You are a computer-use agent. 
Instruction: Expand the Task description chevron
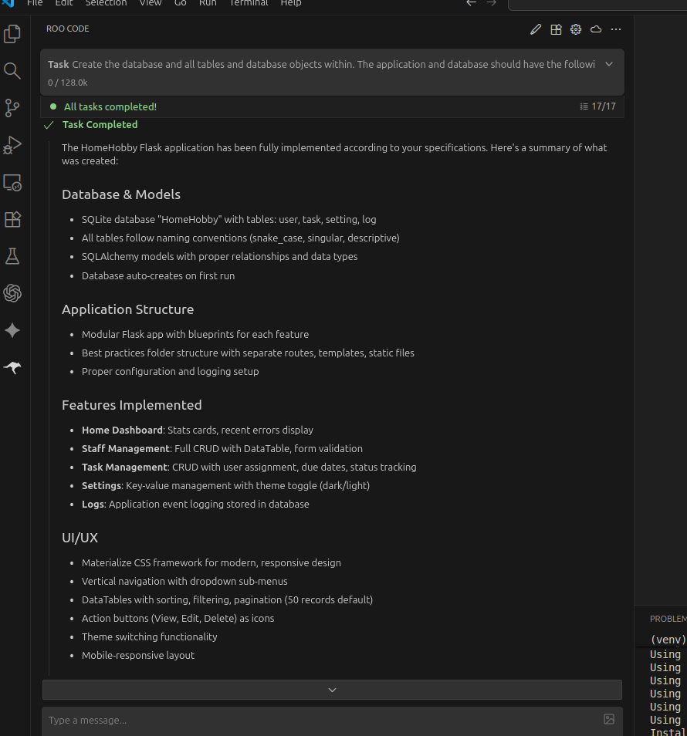point(609,65)
